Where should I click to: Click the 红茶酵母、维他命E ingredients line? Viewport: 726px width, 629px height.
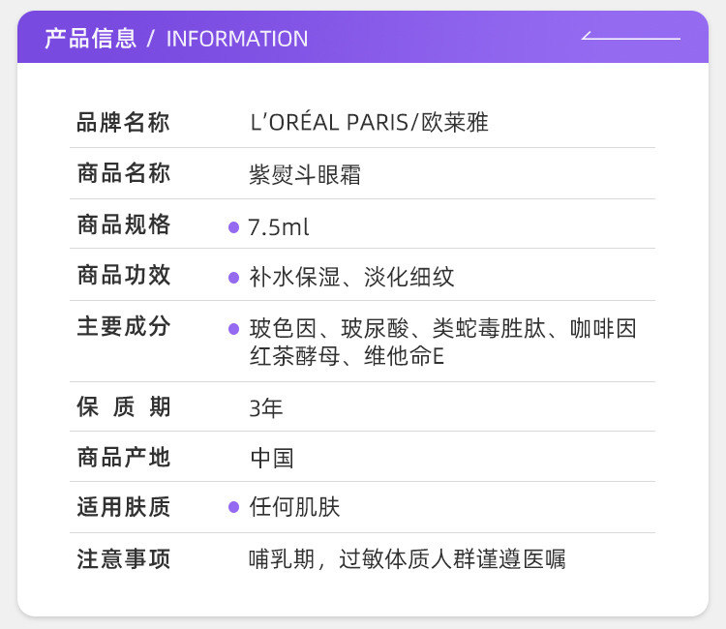click(347, 356)
